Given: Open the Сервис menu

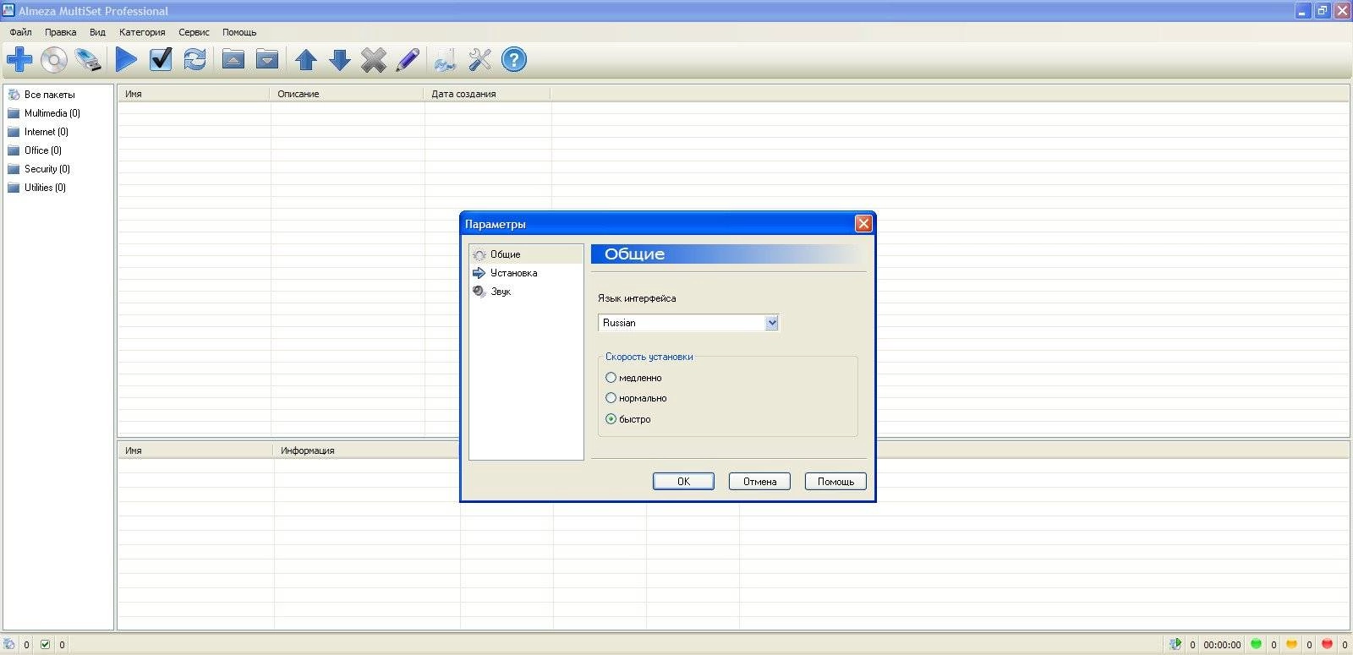Looking at the screenshot, I should tap(194, 32).
